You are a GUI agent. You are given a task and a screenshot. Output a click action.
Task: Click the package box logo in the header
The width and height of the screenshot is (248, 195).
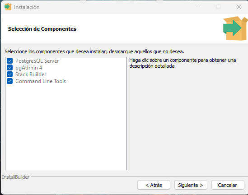pyautogui.click(x=235, y=28)
